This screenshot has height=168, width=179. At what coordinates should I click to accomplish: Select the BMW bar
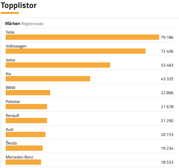[28, 93]
